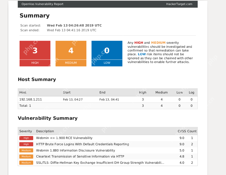Click the Severity column header
The height and width of the screenshot is (175, 226).
(x=26, y=131)
